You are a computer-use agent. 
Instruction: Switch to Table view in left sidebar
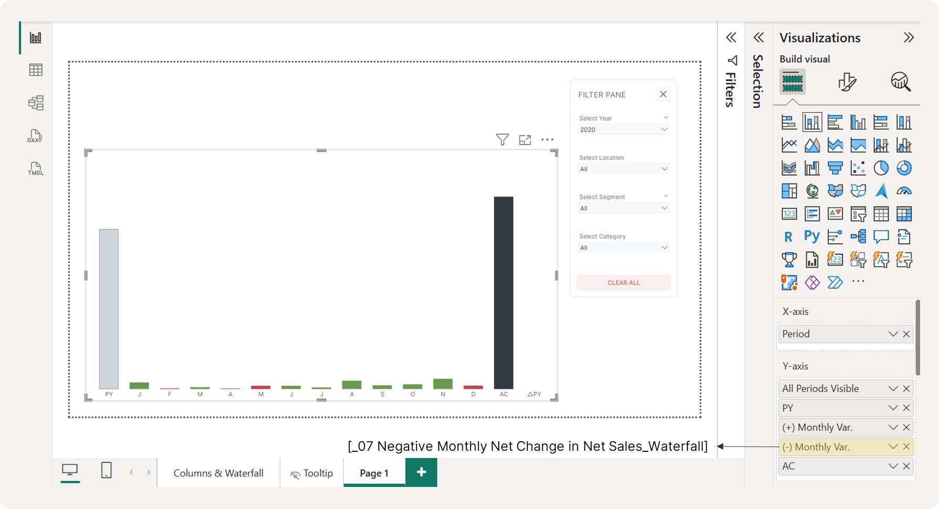click(36, 70)
